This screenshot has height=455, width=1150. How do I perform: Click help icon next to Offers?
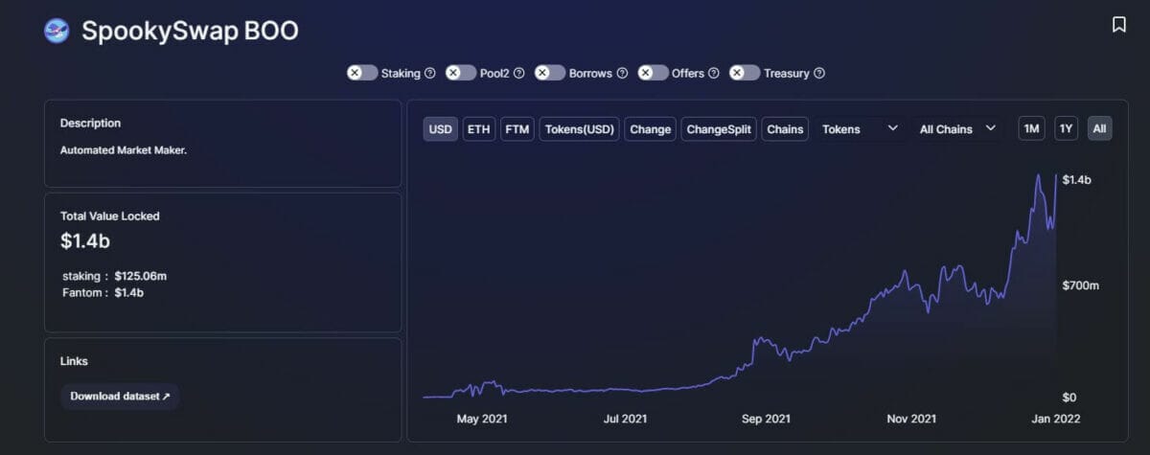pos(714,73)
